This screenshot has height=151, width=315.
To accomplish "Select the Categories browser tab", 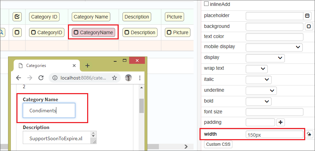I will pyautogui.click(x=47, y=66).
